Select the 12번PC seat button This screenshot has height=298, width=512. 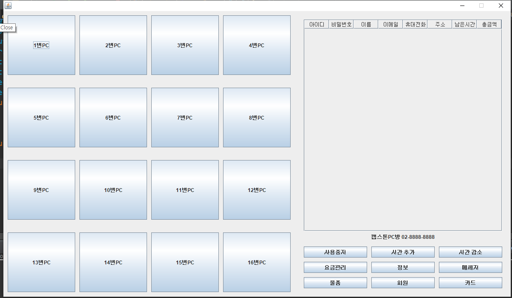pos(257,190)
